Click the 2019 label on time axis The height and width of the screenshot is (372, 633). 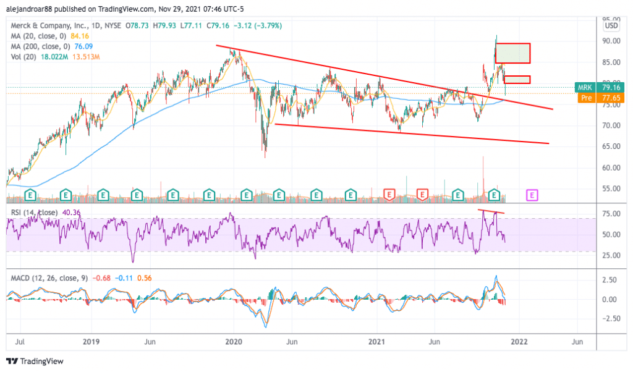pyautogui.click(x=91, y=342)
